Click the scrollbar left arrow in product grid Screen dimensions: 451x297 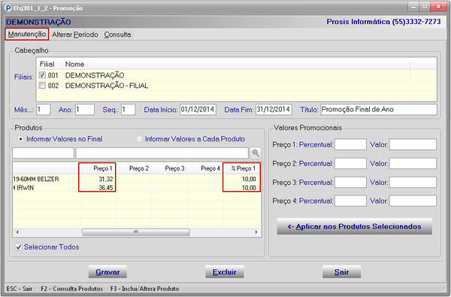(x=17, y=232)
